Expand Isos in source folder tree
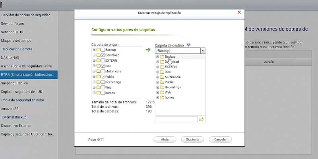Image resolution: width=318 pixels, height=159 pixels. click(94, 66)
